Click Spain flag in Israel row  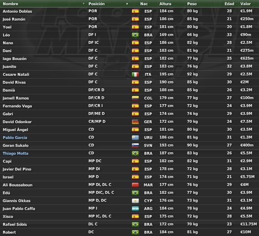click(135, 177)
